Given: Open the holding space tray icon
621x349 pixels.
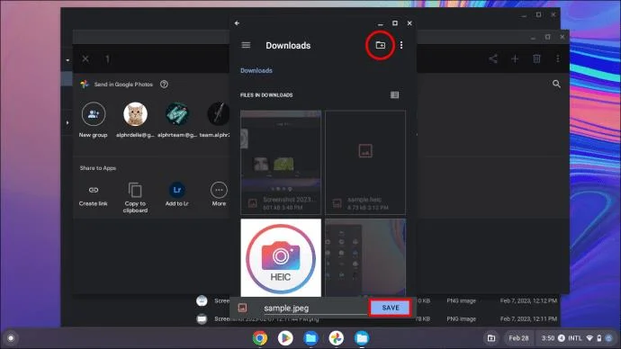Looking at the screenshot, I should [x=491, y=338].
